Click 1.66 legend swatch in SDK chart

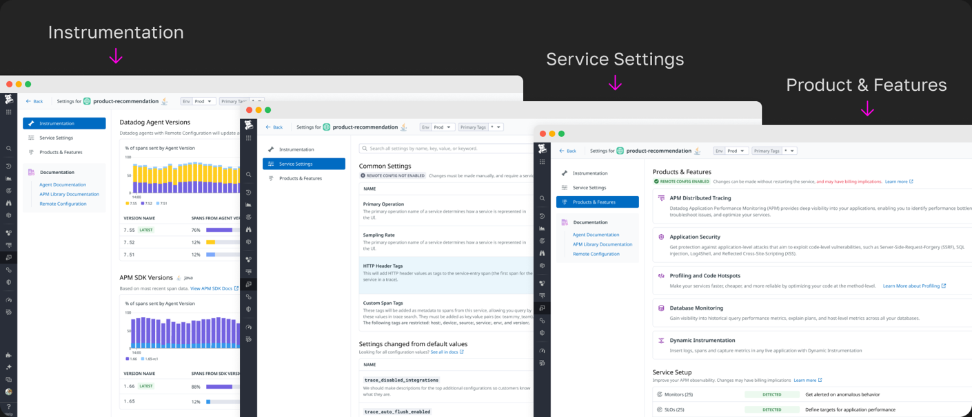click(128, 359)
